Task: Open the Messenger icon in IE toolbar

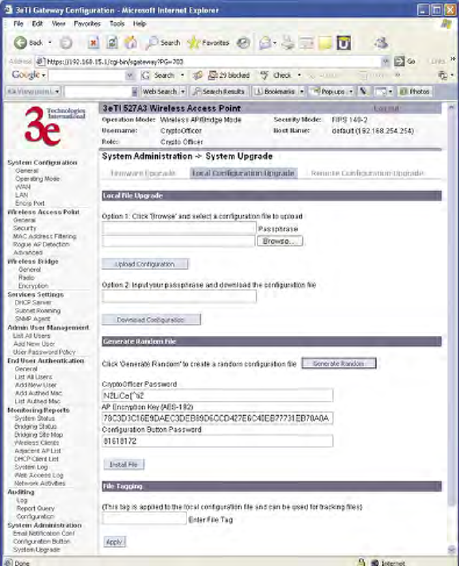Action: pyautogui.click(x=381, y=42)
